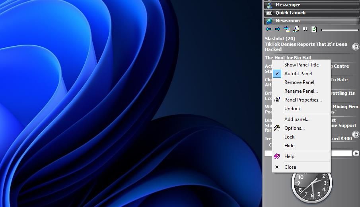The image size is (360, 207).
Task: Click the Panel Properties icon in the menu
Action: click(277, 100)
